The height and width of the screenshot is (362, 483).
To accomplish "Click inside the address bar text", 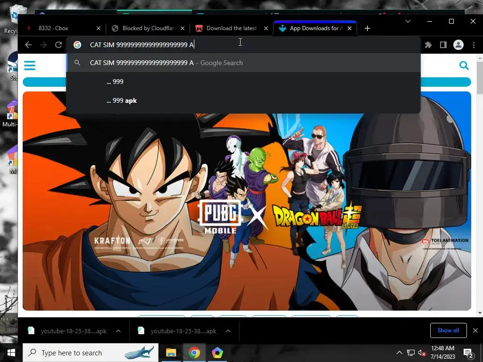I will pos(142,45).
